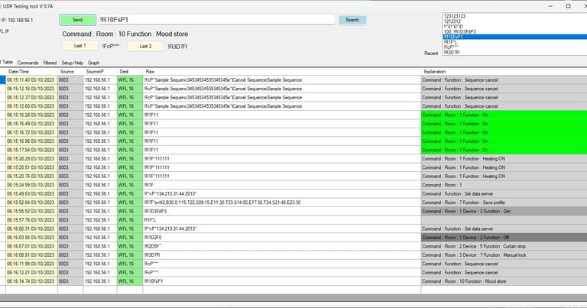Select the 06:15:16.28 03/10/2023 timestamp cell
Viewport: 587px width, 308px height.
pyautogui.click(x=31, y=115)
